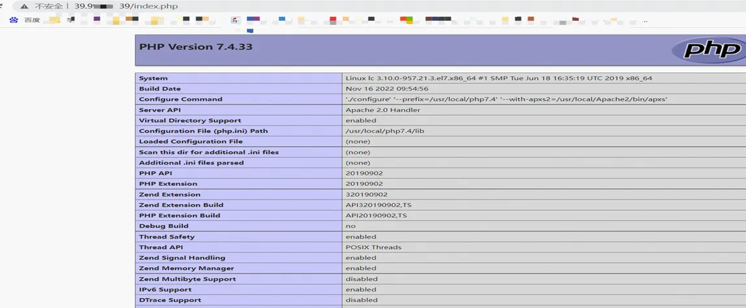
Task: Click the PHP API label
Action: 155,173
